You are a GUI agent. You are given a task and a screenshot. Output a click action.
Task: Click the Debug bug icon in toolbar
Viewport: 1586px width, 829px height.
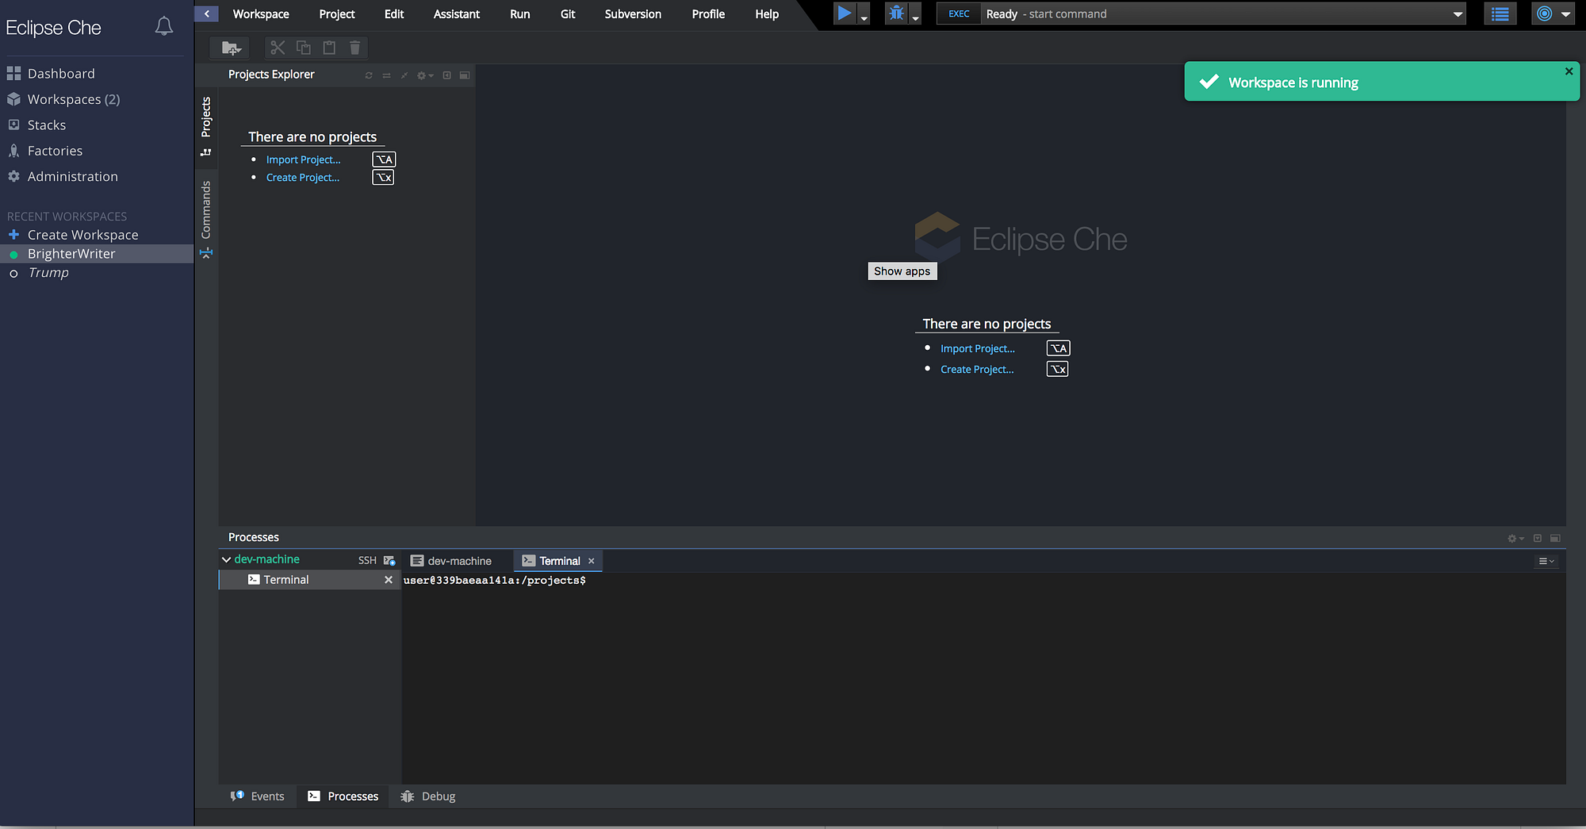tap(896, 13)
